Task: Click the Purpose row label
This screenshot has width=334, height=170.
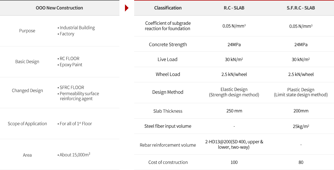Action: (27, 31)
